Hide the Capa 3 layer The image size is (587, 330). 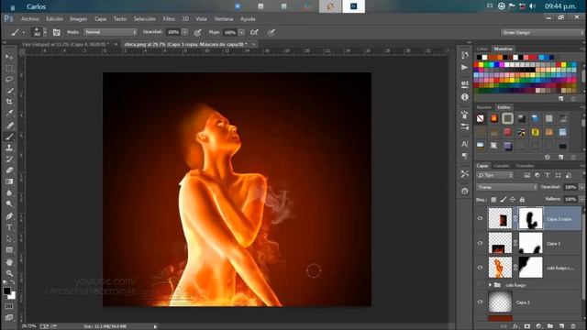pyautogui.click(x=480, y=243)
